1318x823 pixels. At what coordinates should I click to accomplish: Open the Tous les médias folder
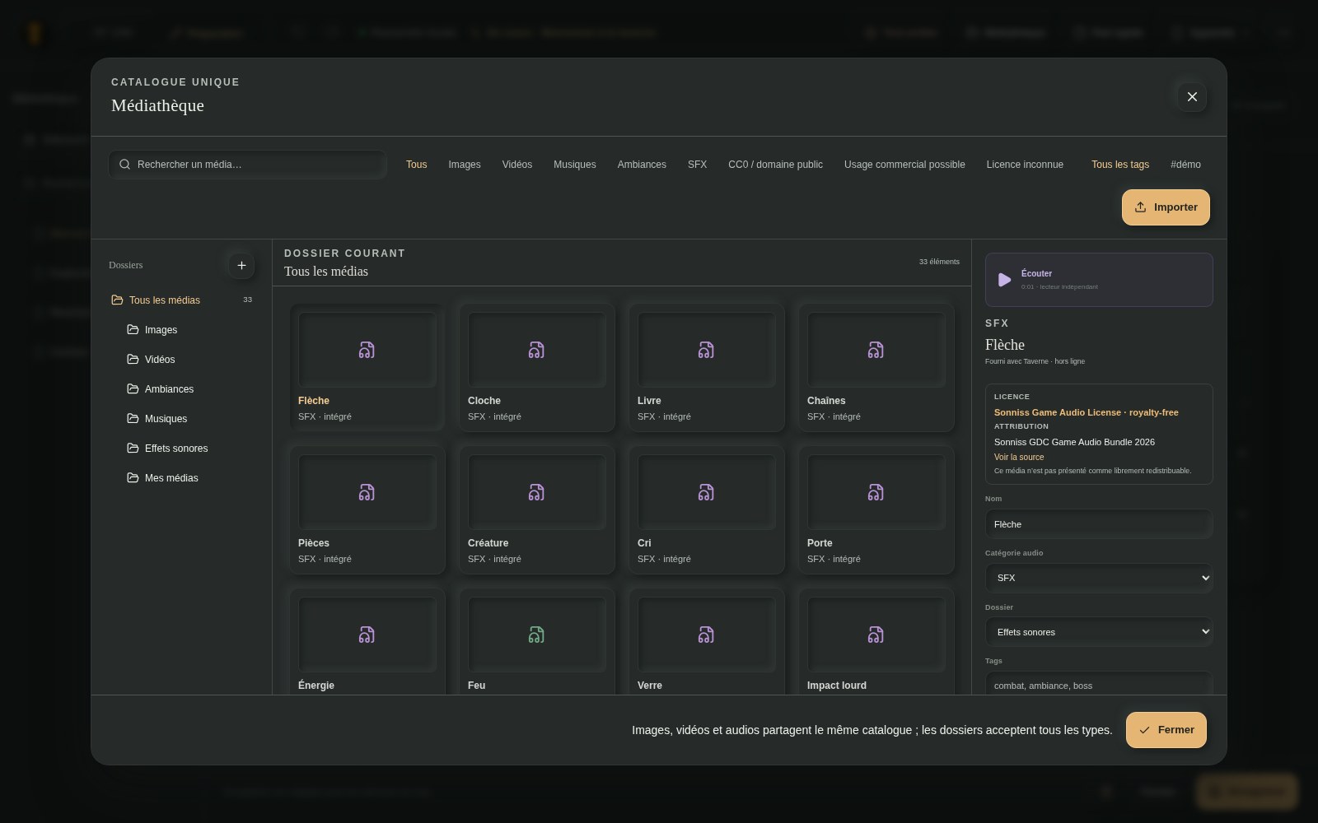181,300
